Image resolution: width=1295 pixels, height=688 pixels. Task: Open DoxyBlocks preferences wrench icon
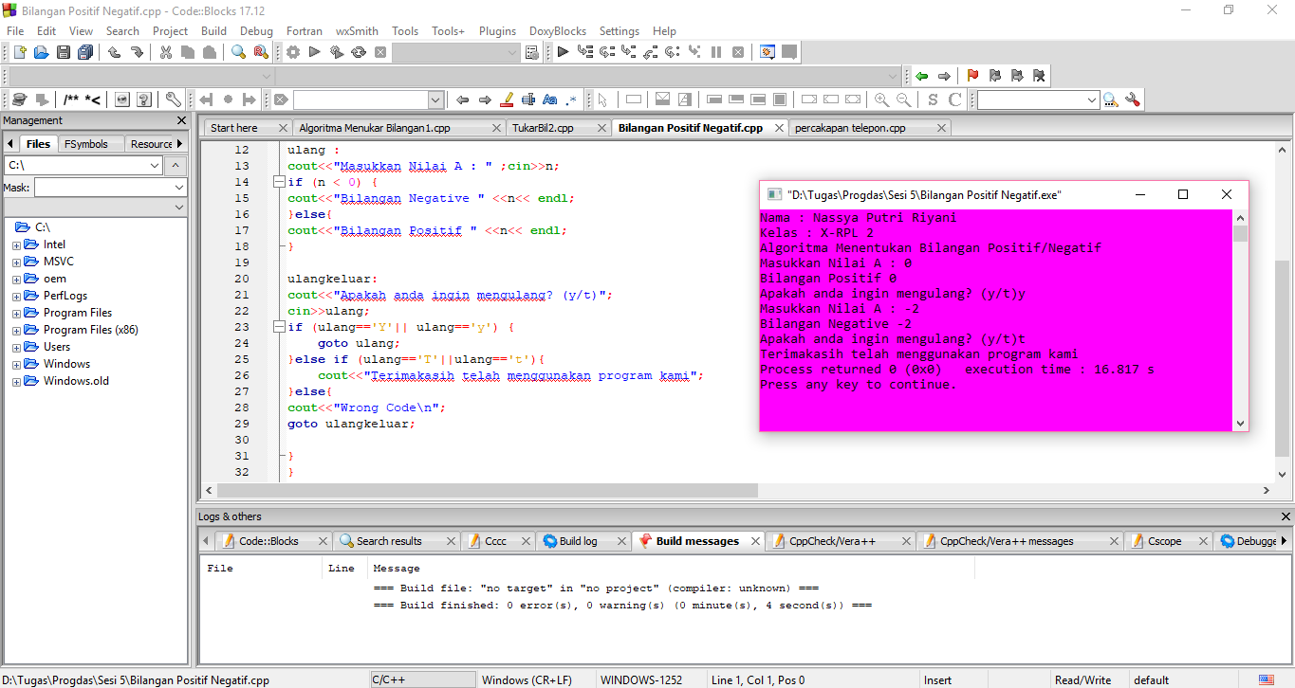coord(173,100)
